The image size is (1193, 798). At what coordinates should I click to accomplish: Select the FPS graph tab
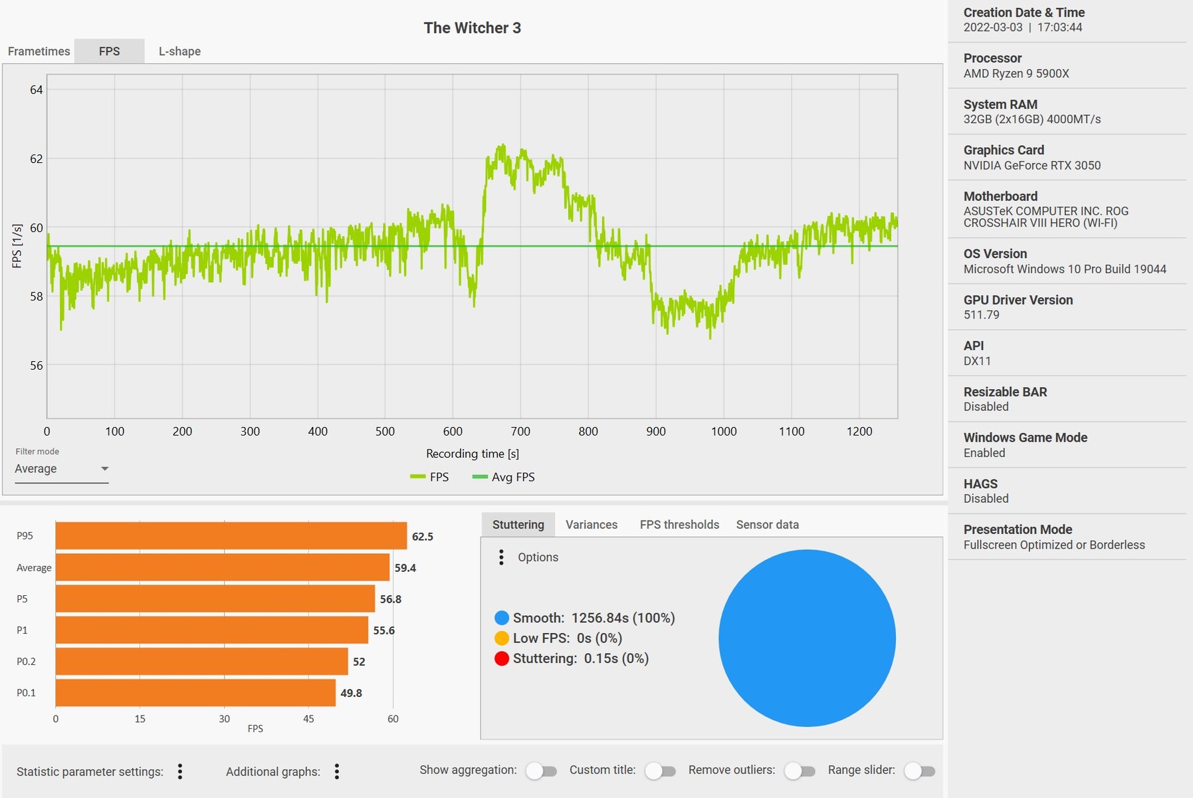(110, 51)
